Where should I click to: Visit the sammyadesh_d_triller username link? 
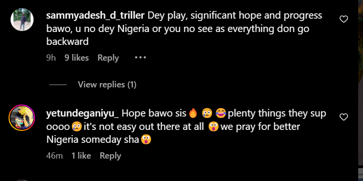pyautogui.click(x=95, y=15)
